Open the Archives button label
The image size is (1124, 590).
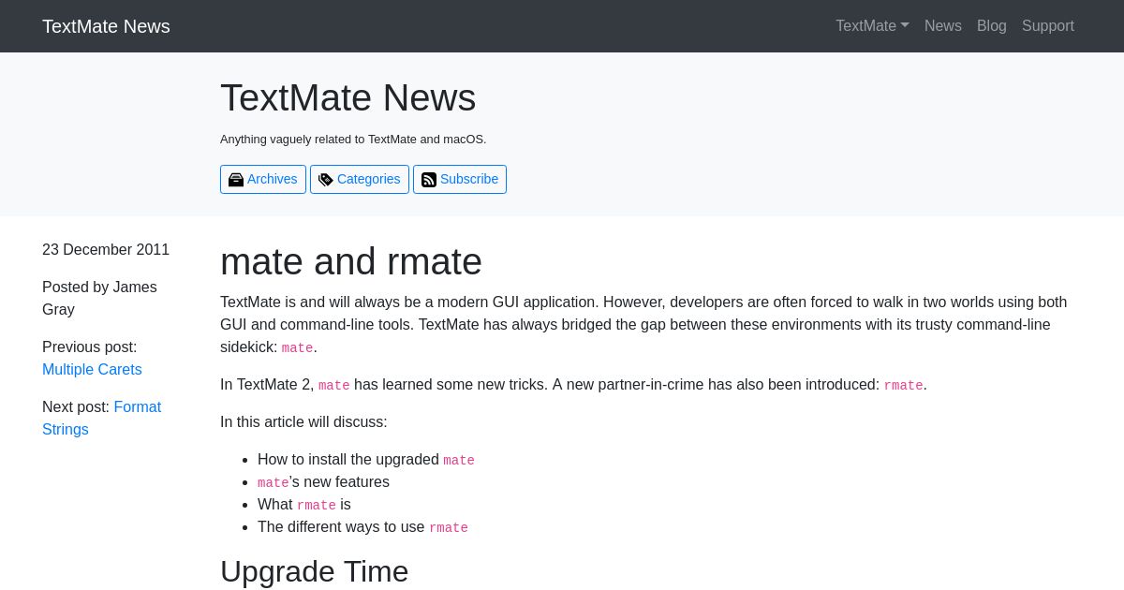272,179
